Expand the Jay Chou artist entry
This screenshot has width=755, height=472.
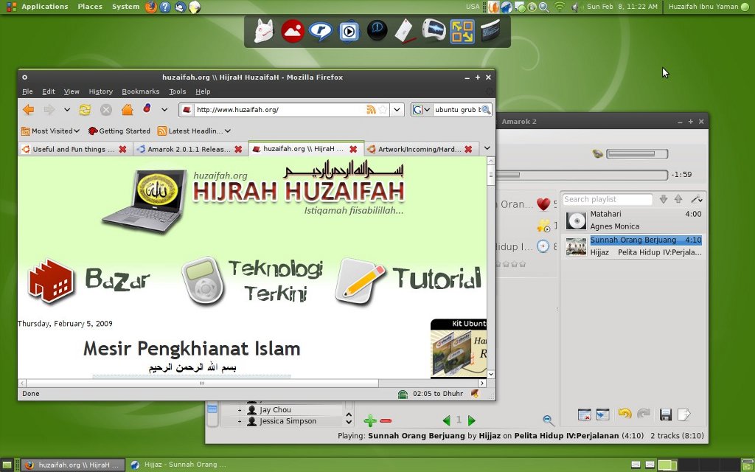click(240, 410)
